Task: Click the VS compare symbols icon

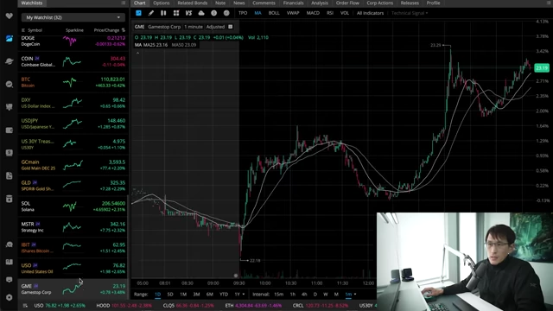Action: [188, 13]
